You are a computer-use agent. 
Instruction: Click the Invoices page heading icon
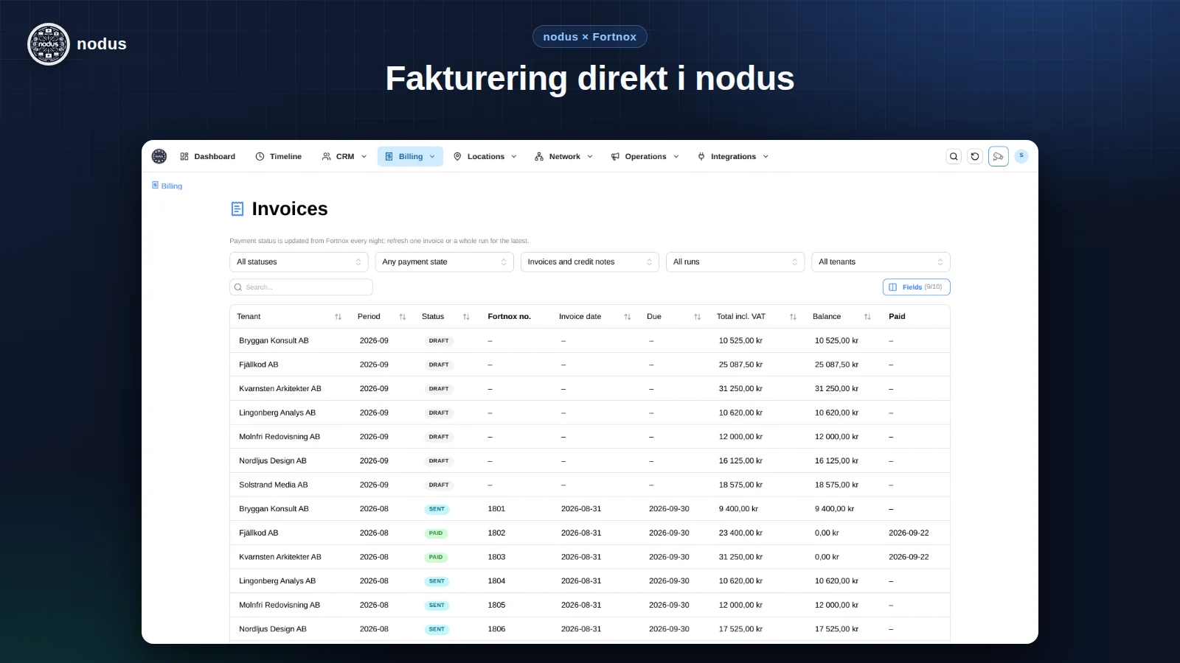coord(237,209)
